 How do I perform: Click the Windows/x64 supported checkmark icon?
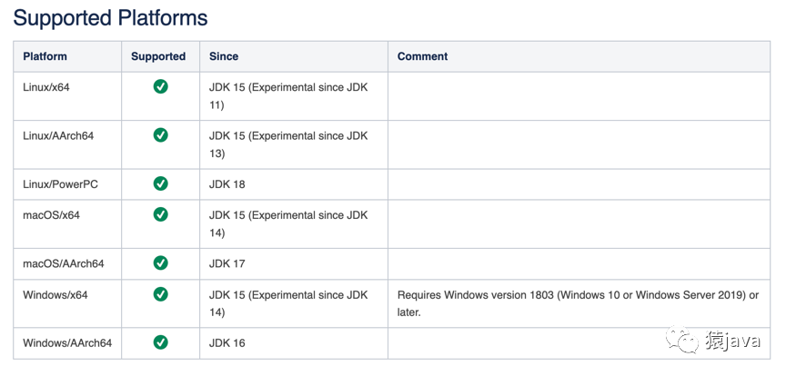(x=160, y=294)
